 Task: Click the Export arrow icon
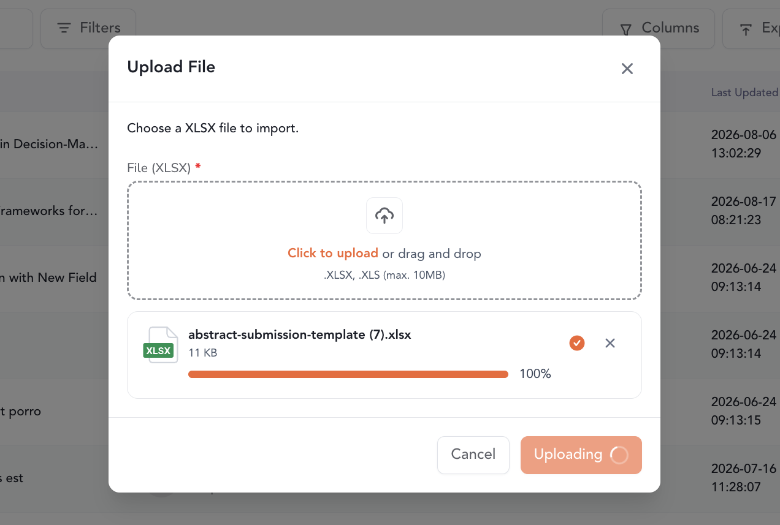746,29
